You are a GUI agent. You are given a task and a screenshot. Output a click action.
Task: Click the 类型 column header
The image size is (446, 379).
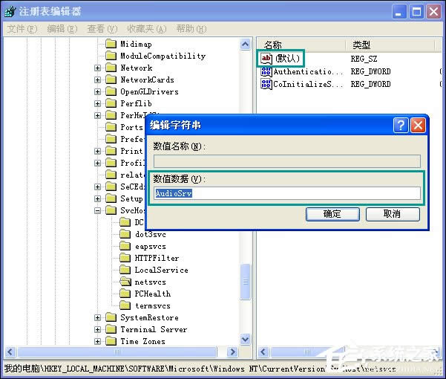point(362,45)
